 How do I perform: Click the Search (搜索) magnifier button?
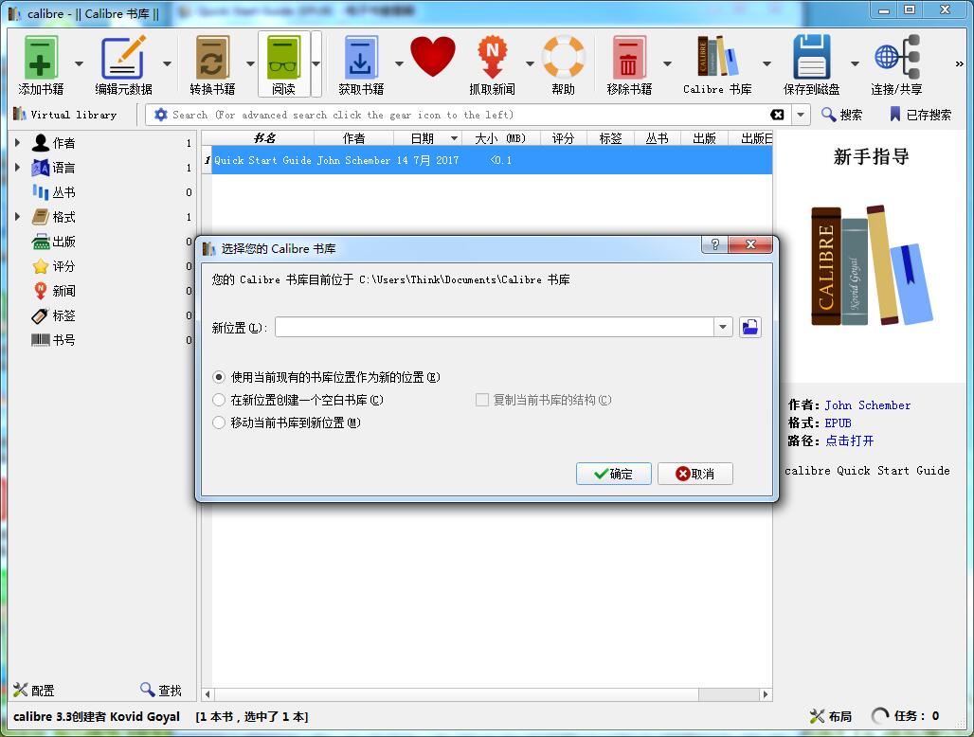841,115
